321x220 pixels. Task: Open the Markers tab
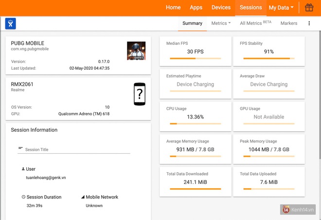[289, 23]
